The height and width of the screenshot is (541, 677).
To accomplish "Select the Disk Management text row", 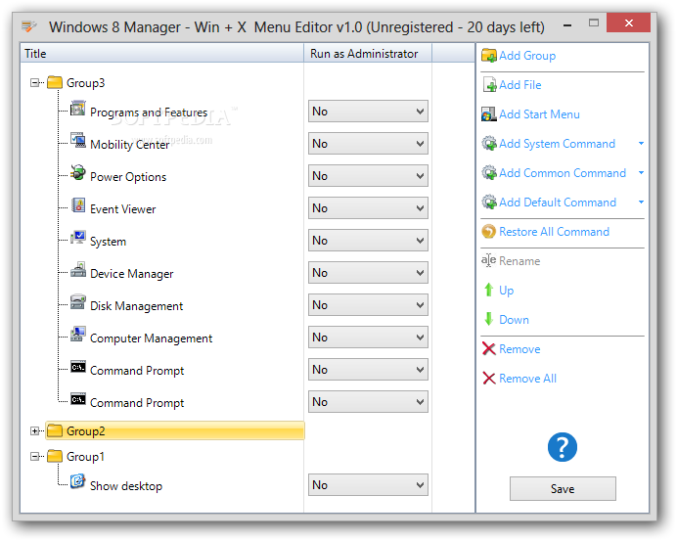I will [x=136, y=306].
